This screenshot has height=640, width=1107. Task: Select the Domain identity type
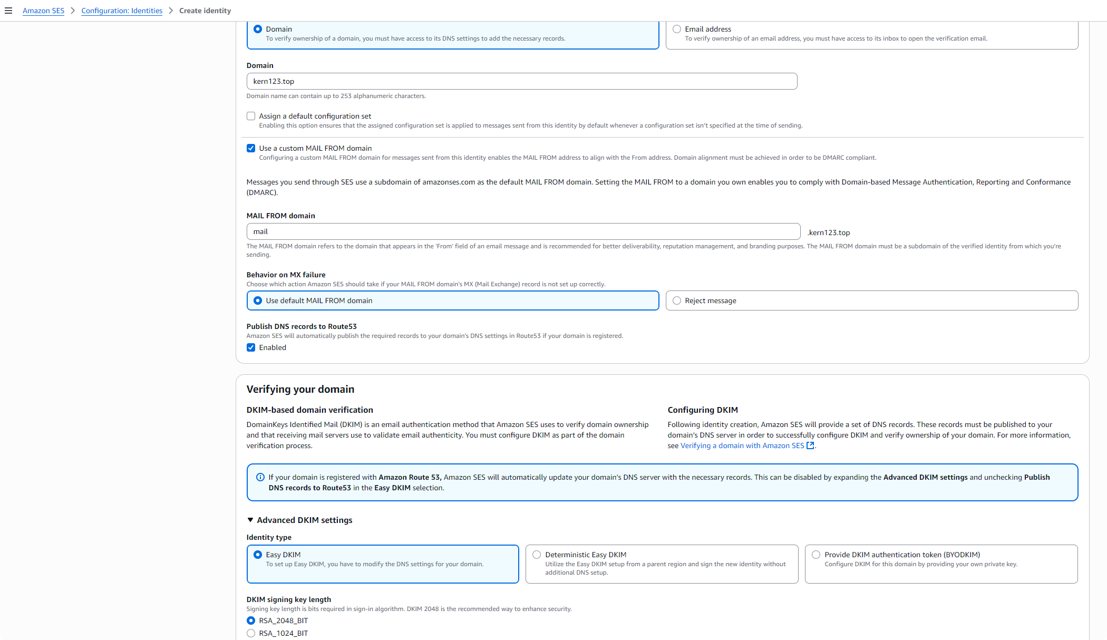(258, 29)
